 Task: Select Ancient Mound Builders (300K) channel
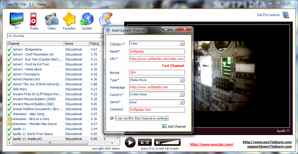tap(34, 99)
